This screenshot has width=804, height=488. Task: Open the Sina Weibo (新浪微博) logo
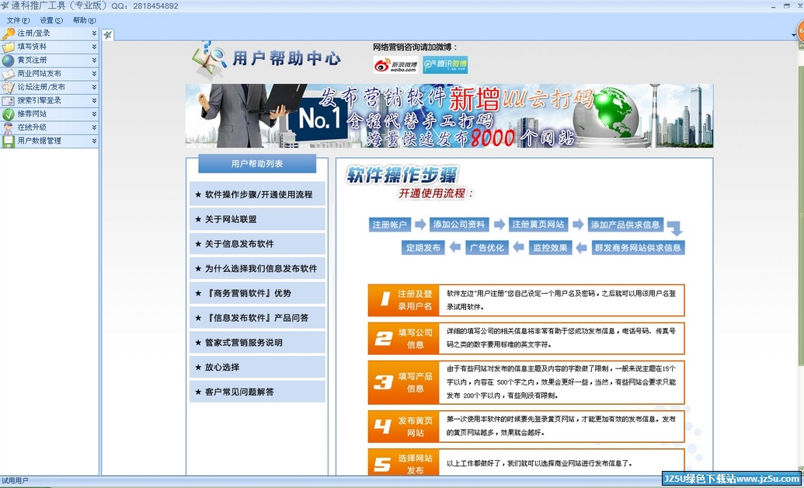tap(395, 64)
